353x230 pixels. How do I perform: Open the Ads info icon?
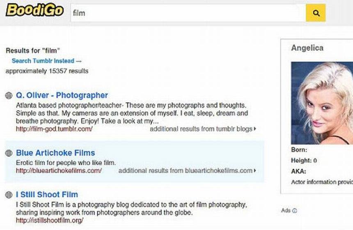[x=294, y=211]
